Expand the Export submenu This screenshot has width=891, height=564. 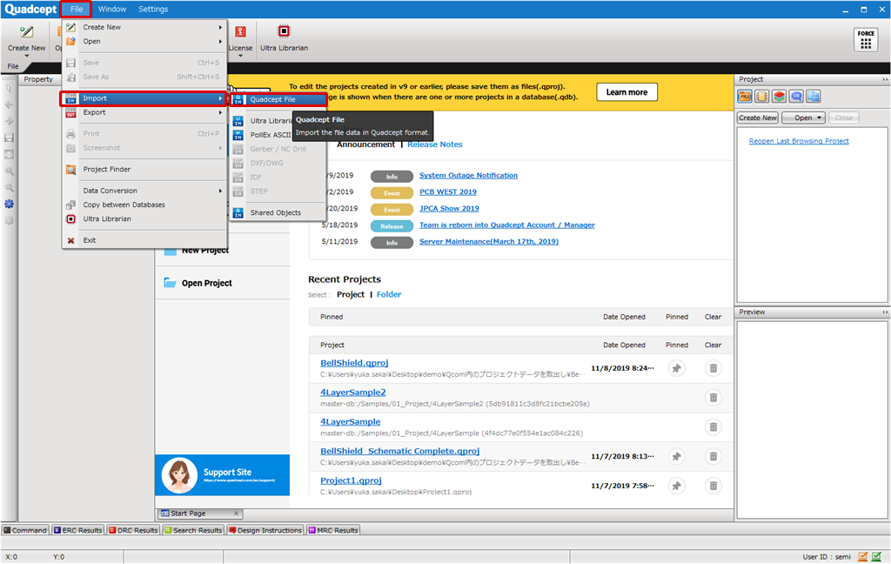tap(93, 112)
